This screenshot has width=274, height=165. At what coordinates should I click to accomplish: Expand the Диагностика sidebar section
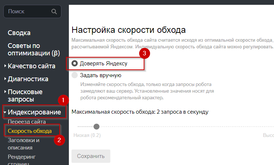coord(5,79)
